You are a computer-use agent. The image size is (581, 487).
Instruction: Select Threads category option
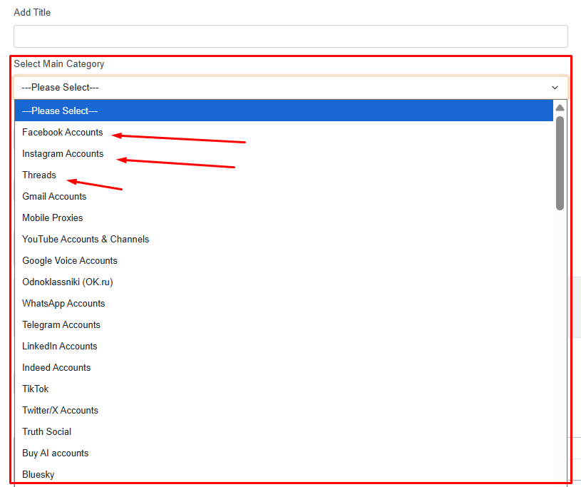pos(284,175)
